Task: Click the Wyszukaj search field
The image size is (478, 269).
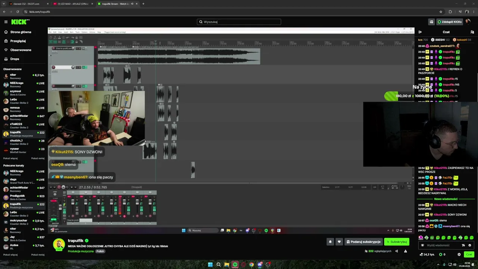Action: point(239,22)
